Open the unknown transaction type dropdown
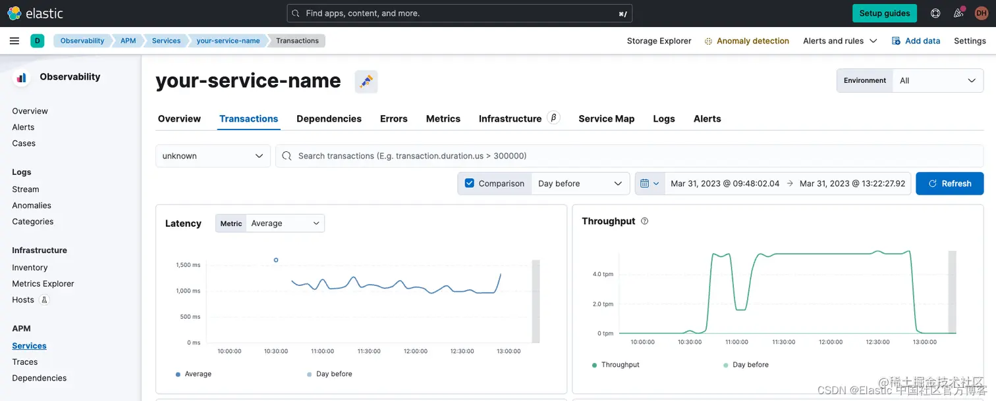The width and height of the screenshot is (996, 401). click(213, 156)
